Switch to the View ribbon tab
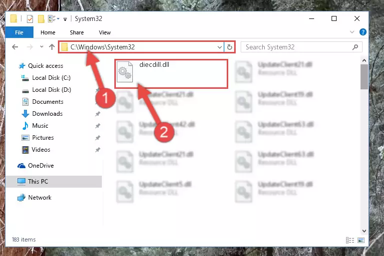The width and height of the screenshot is (384, 256). coord(104,32)
